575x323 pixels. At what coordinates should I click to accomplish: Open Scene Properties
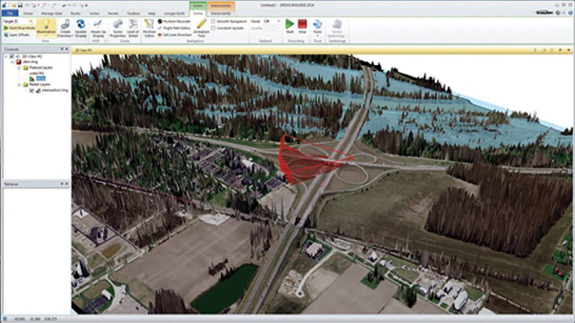click(118, 28)
